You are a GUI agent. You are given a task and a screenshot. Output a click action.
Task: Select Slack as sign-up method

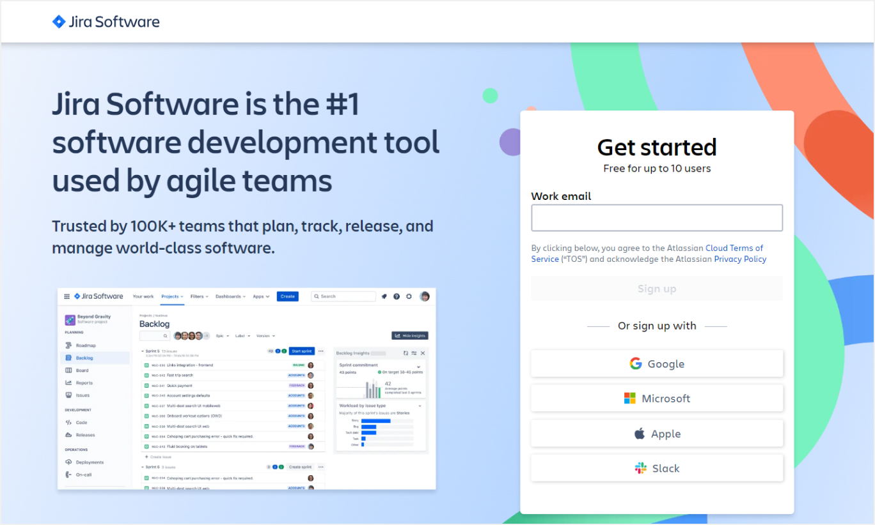pos(657,468)
